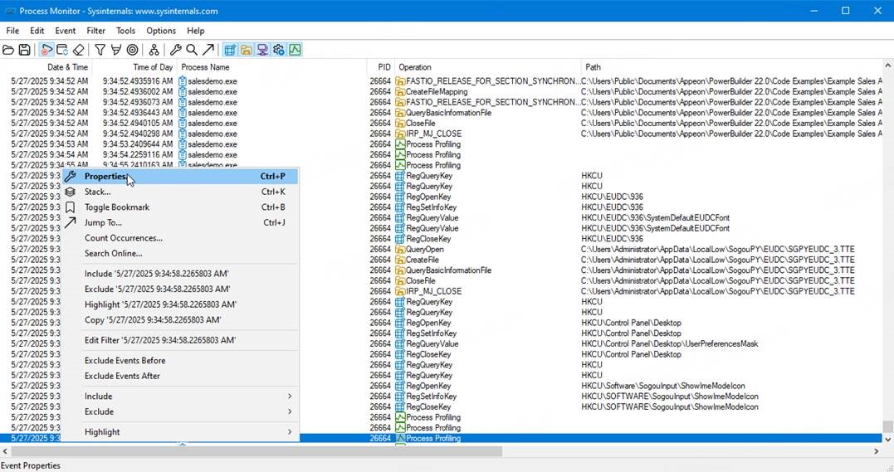894x472 pixels.
Task: Expand the Exclude submenu
Action: tap(179, 411)
